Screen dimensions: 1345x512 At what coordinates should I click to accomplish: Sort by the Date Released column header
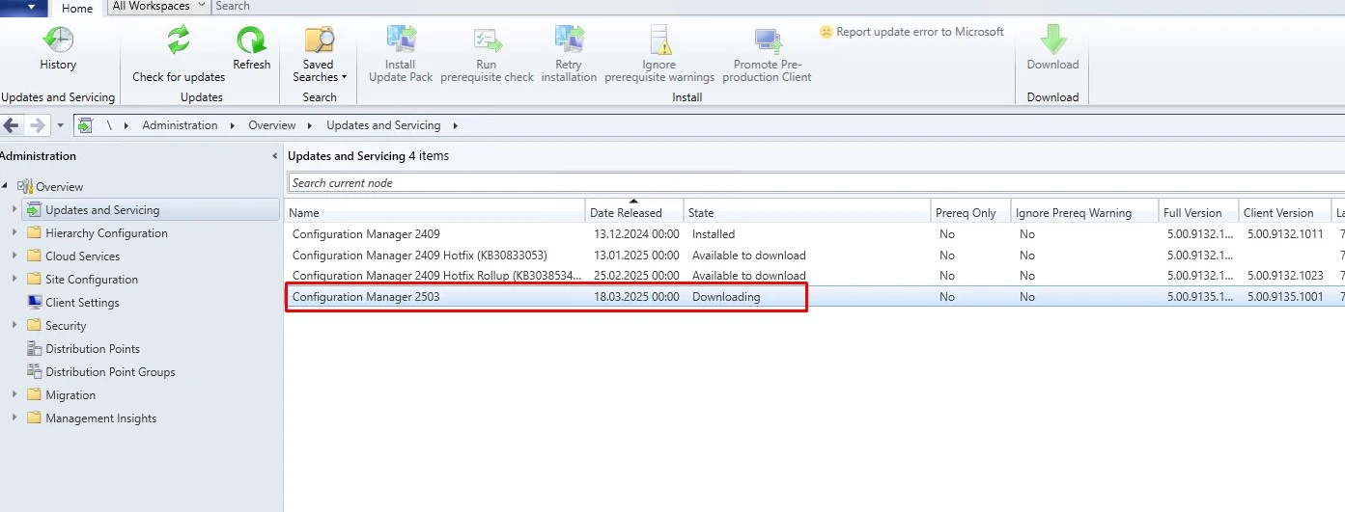[633, 213]
